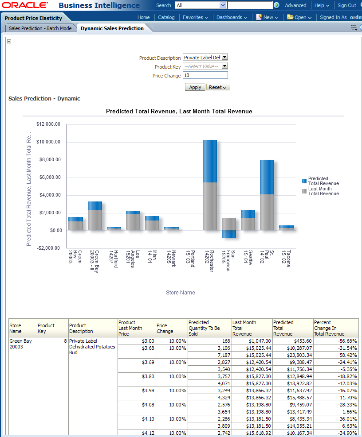362x437 pixels.
Task: Open the Dashboards menu
Action: point(232,17)
